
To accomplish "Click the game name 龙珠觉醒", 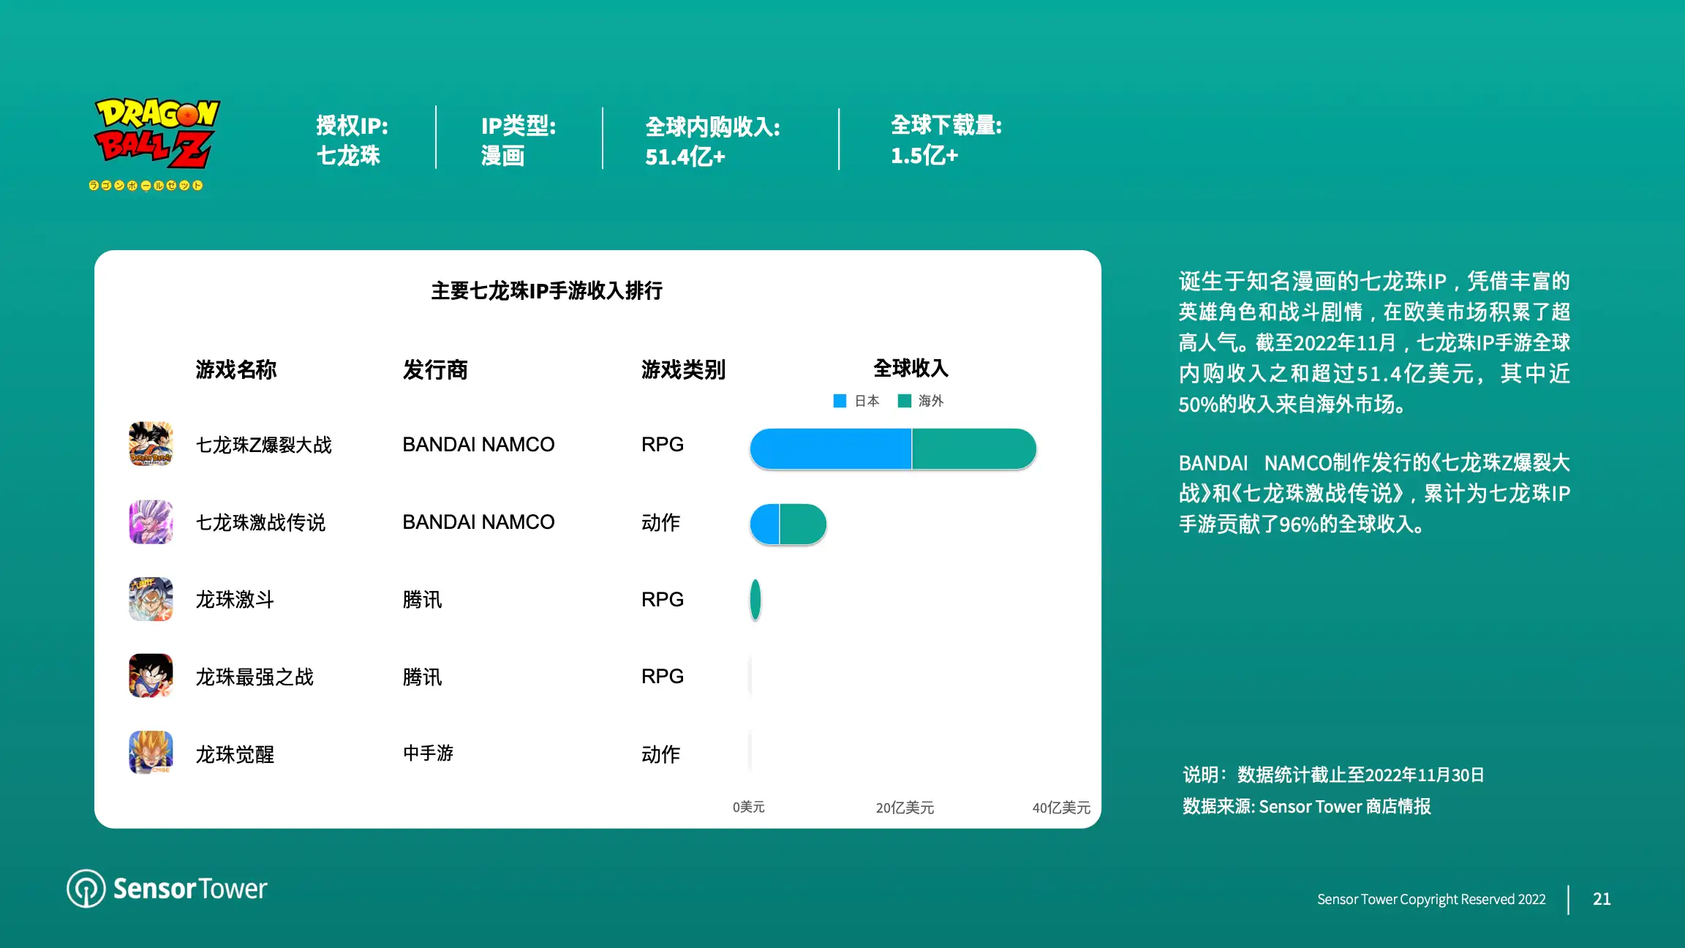I will (235, 754).
